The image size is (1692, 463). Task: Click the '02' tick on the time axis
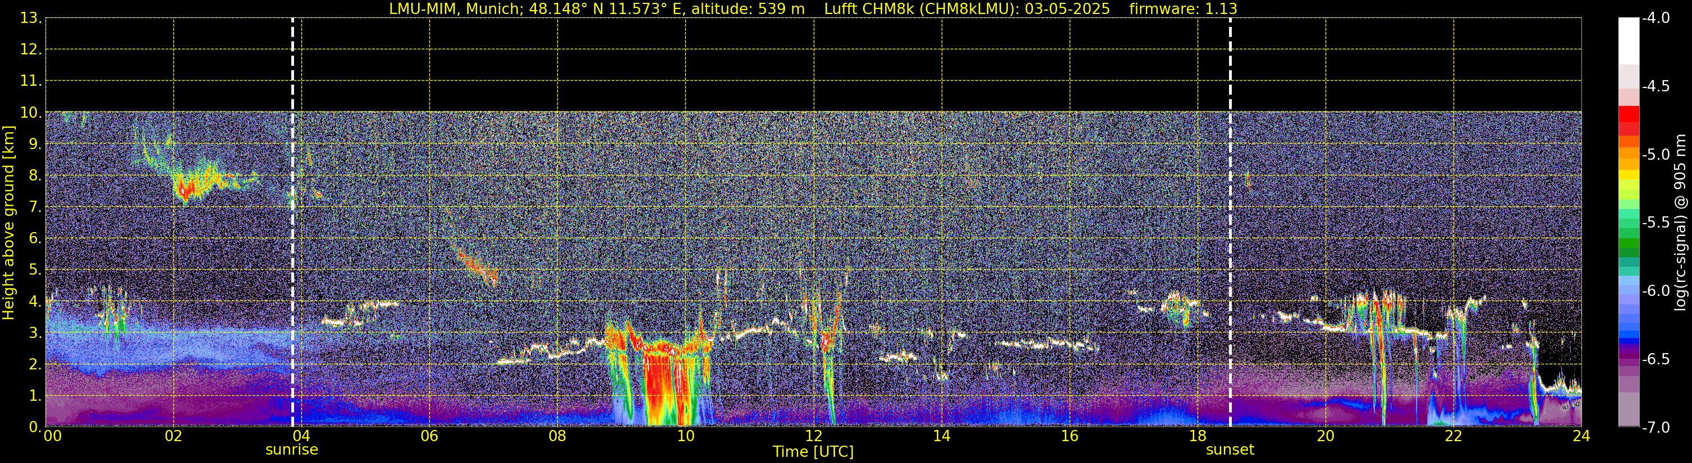(x=173, y=436)
